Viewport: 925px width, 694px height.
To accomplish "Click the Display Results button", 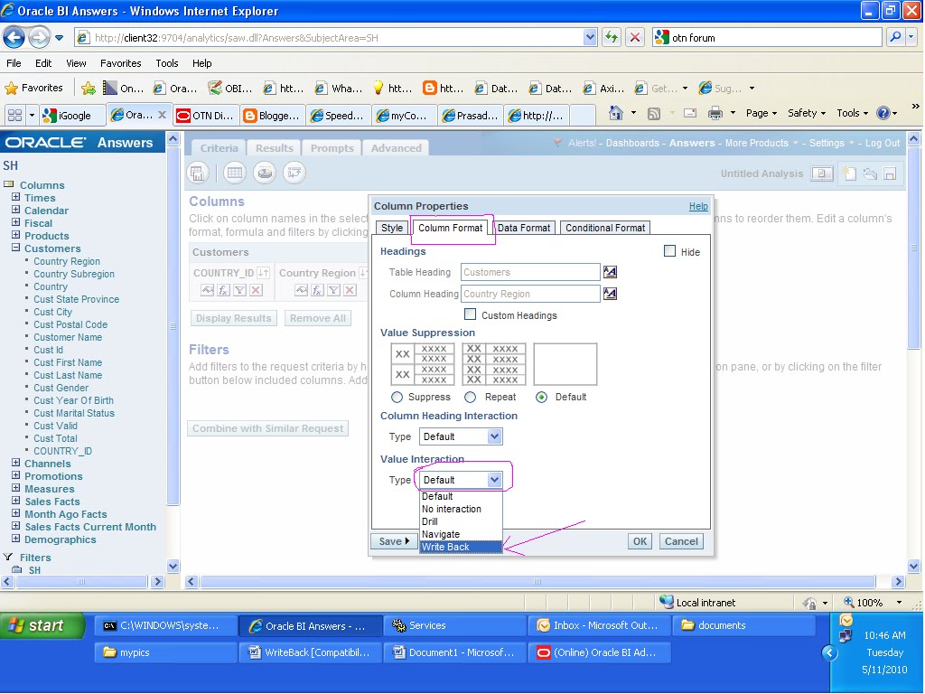I will pos(234,318).
